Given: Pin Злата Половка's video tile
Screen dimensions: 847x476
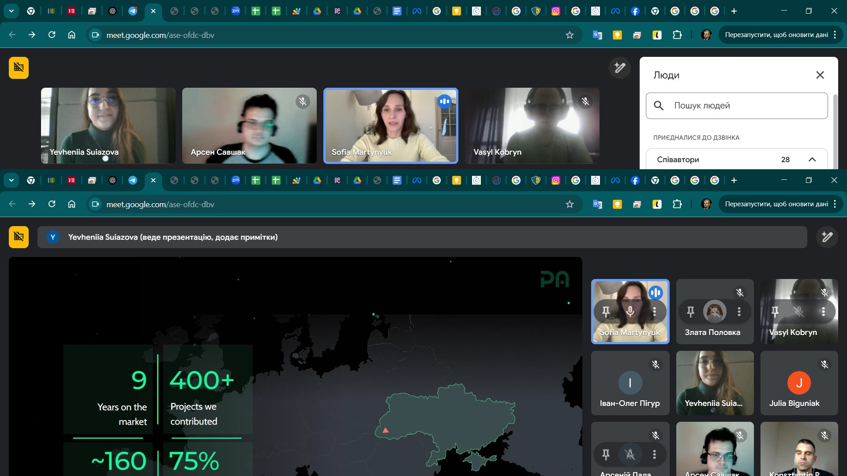Looking at the screenshot, I should tap(690, 312).
